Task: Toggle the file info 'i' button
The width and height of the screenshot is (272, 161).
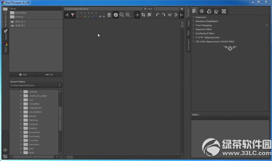Action: 116,15
